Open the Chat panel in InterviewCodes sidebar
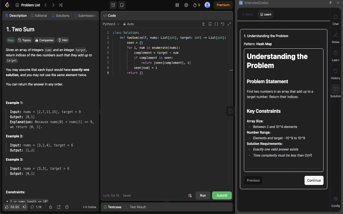The width and height of the screenshot is (343, 214). 335,19
